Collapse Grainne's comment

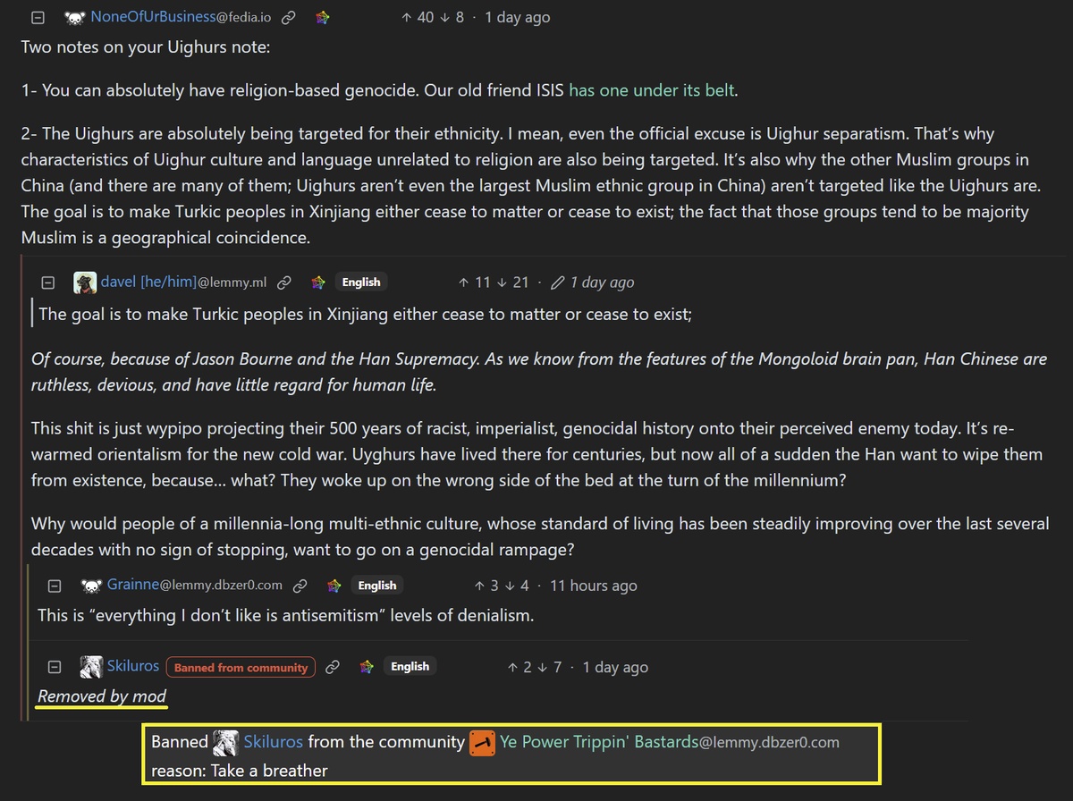pyautogui.click(x=54, y=586)
